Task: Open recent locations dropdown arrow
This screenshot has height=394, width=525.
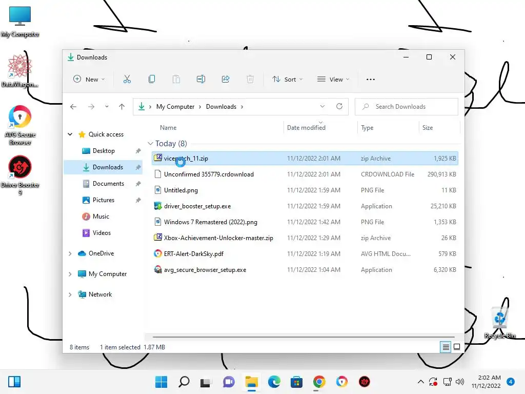Action: click(x=107, y=107)
